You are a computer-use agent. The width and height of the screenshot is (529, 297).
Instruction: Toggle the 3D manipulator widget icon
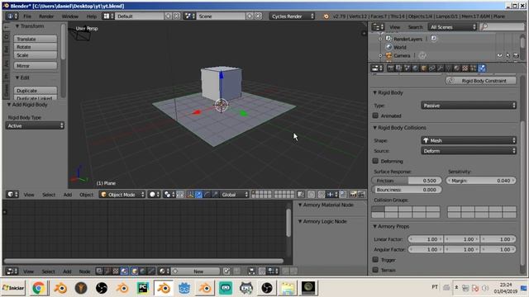pos(190,195)
